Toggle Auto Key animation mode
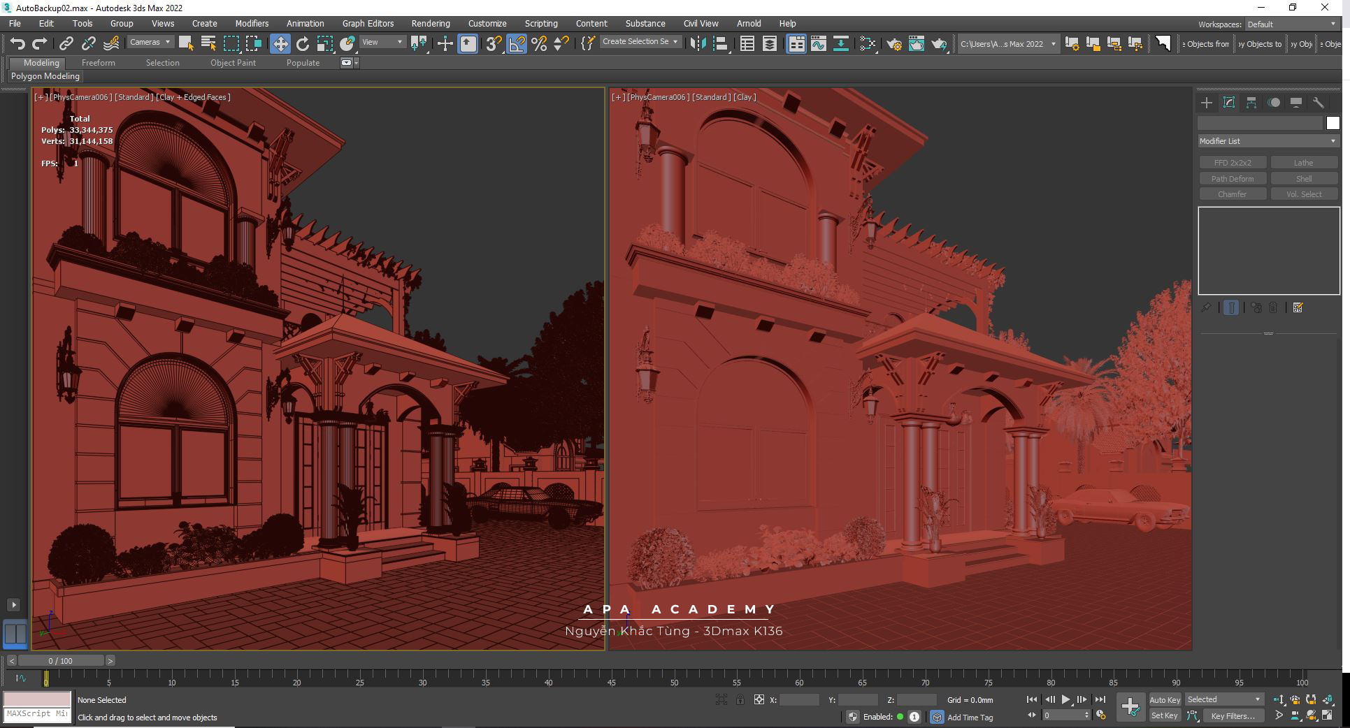This screenshot has width=1350, height=728. click(1164, 699)
